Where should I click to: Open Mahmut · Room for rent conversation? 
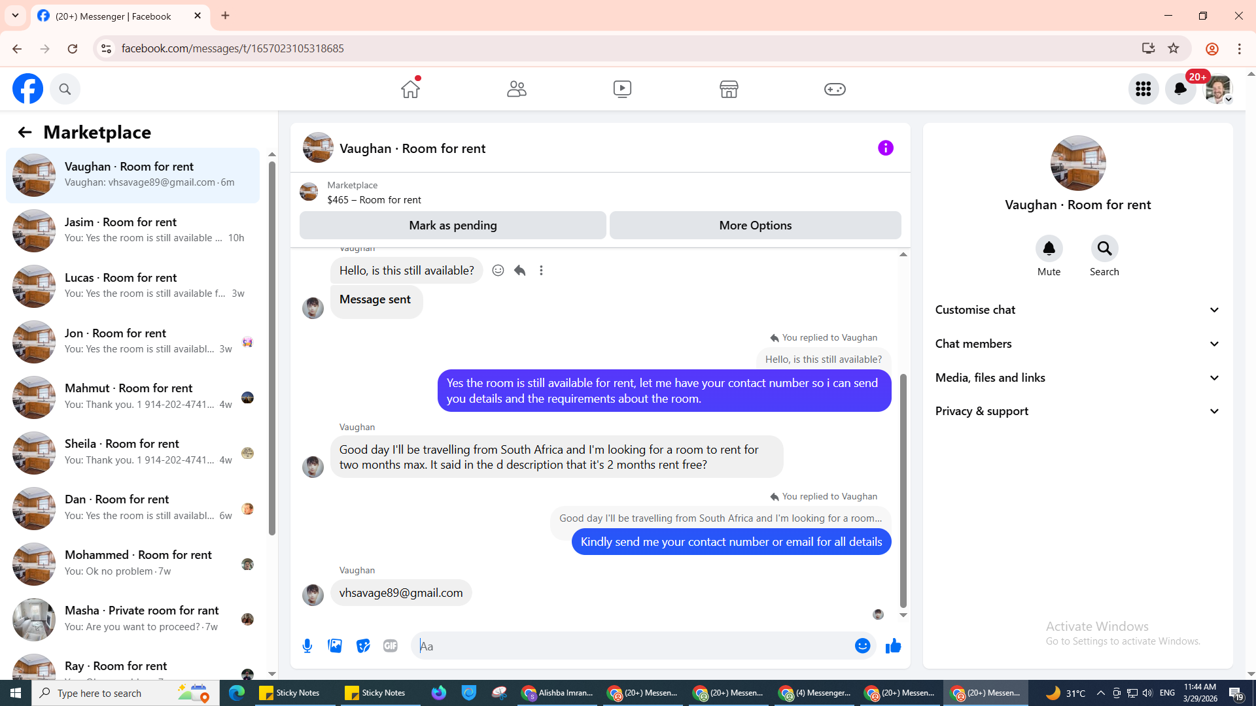point(133,397)
